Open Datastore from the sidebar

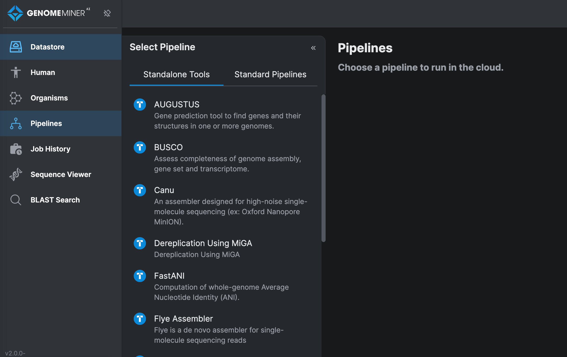pos(61,47)
